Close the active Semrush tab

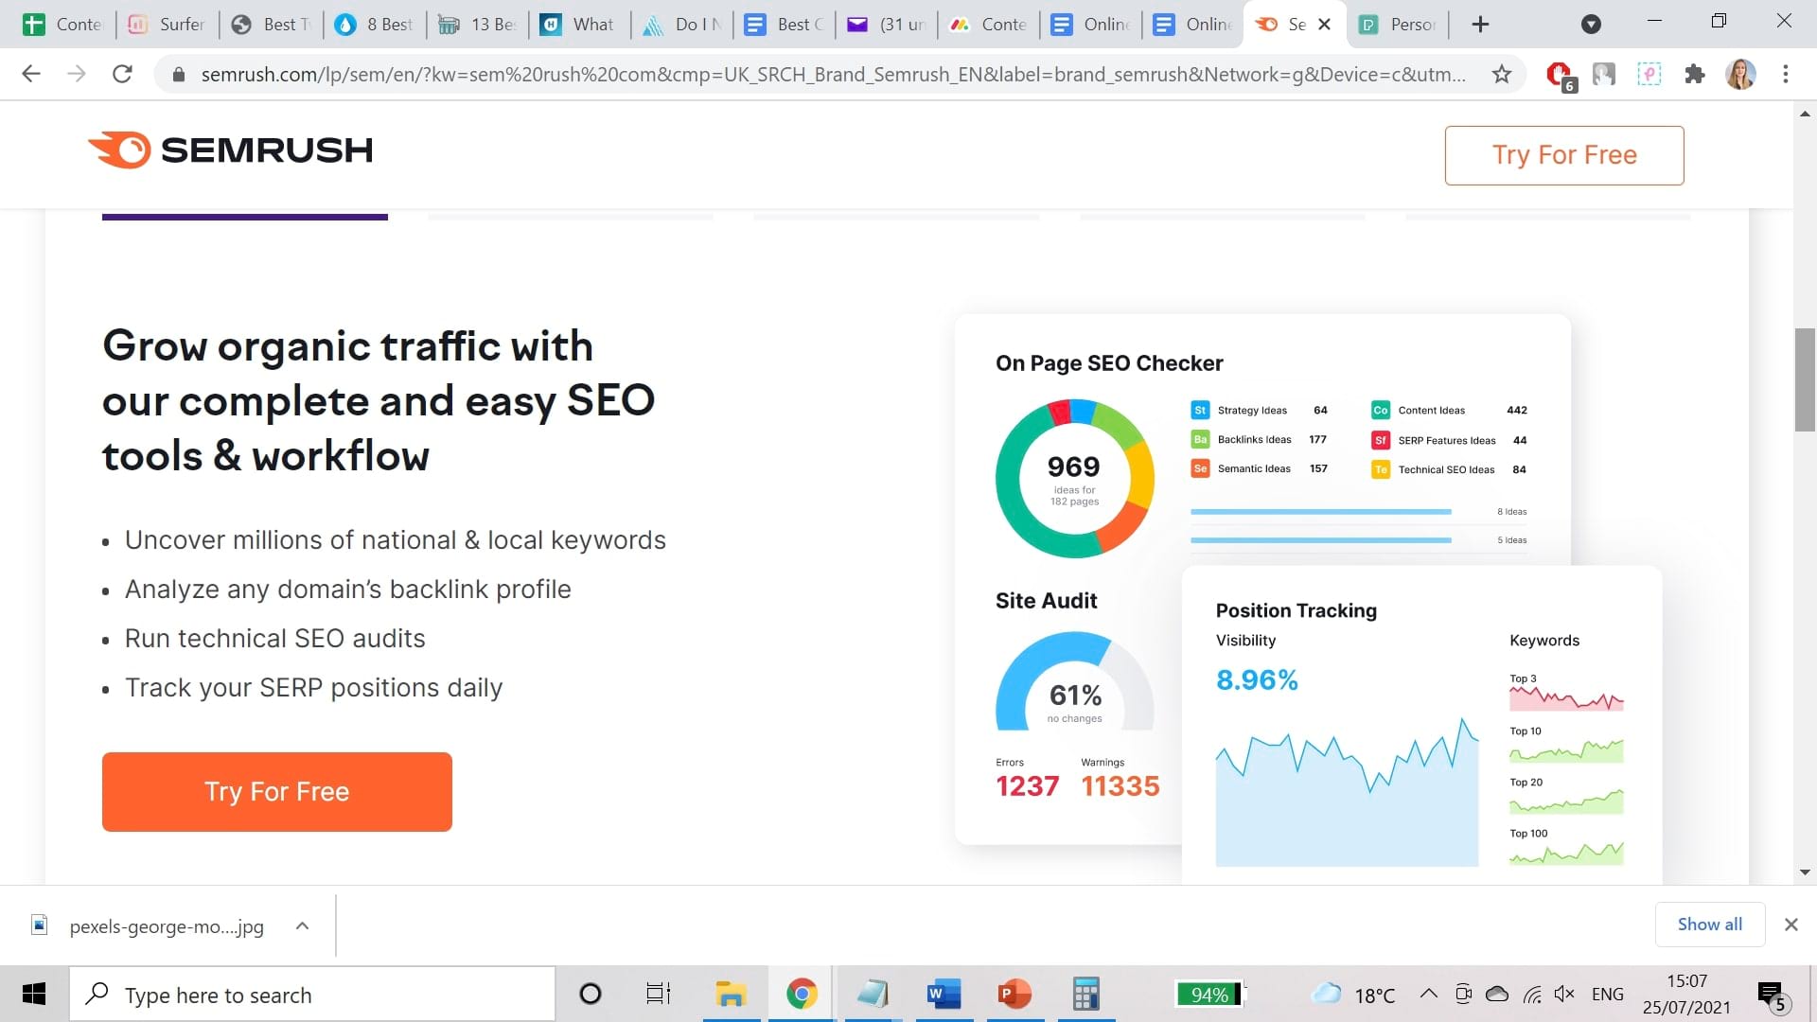pos(1325,25)
